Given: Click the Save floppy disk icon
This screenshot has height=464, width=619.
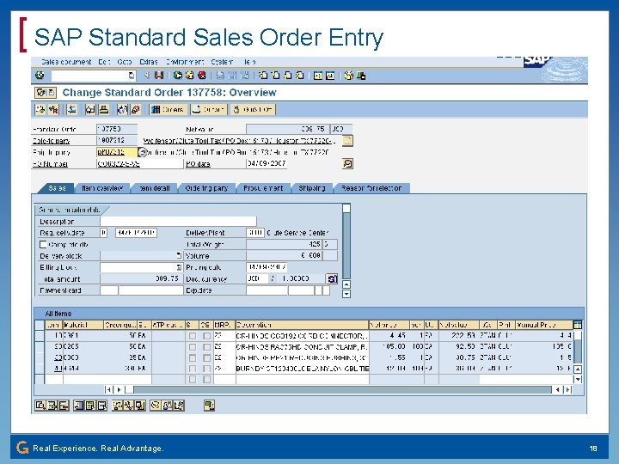Looking at the screenshot, I should point(159,75).
